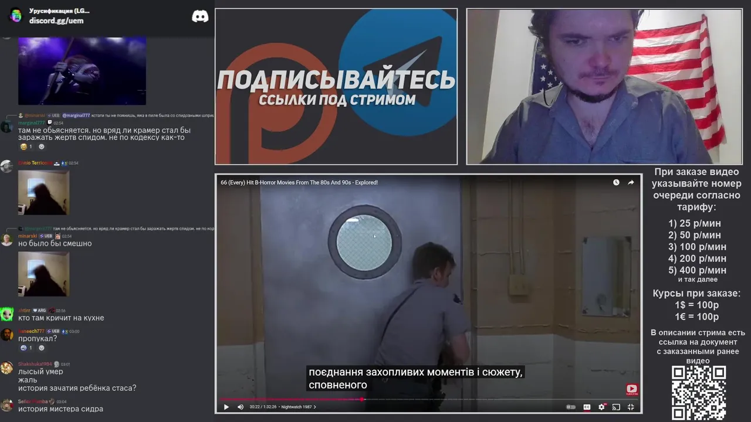Click marginal777's avatar in chat
This screenshot has width=751, height=422.
click(x=6, y=126)
